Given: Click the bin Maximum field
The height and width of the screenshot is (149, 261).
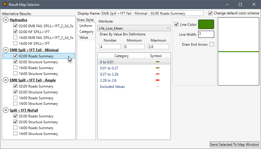Looking at the screenshot, I should pyautogui.click(x=158, y=47).
